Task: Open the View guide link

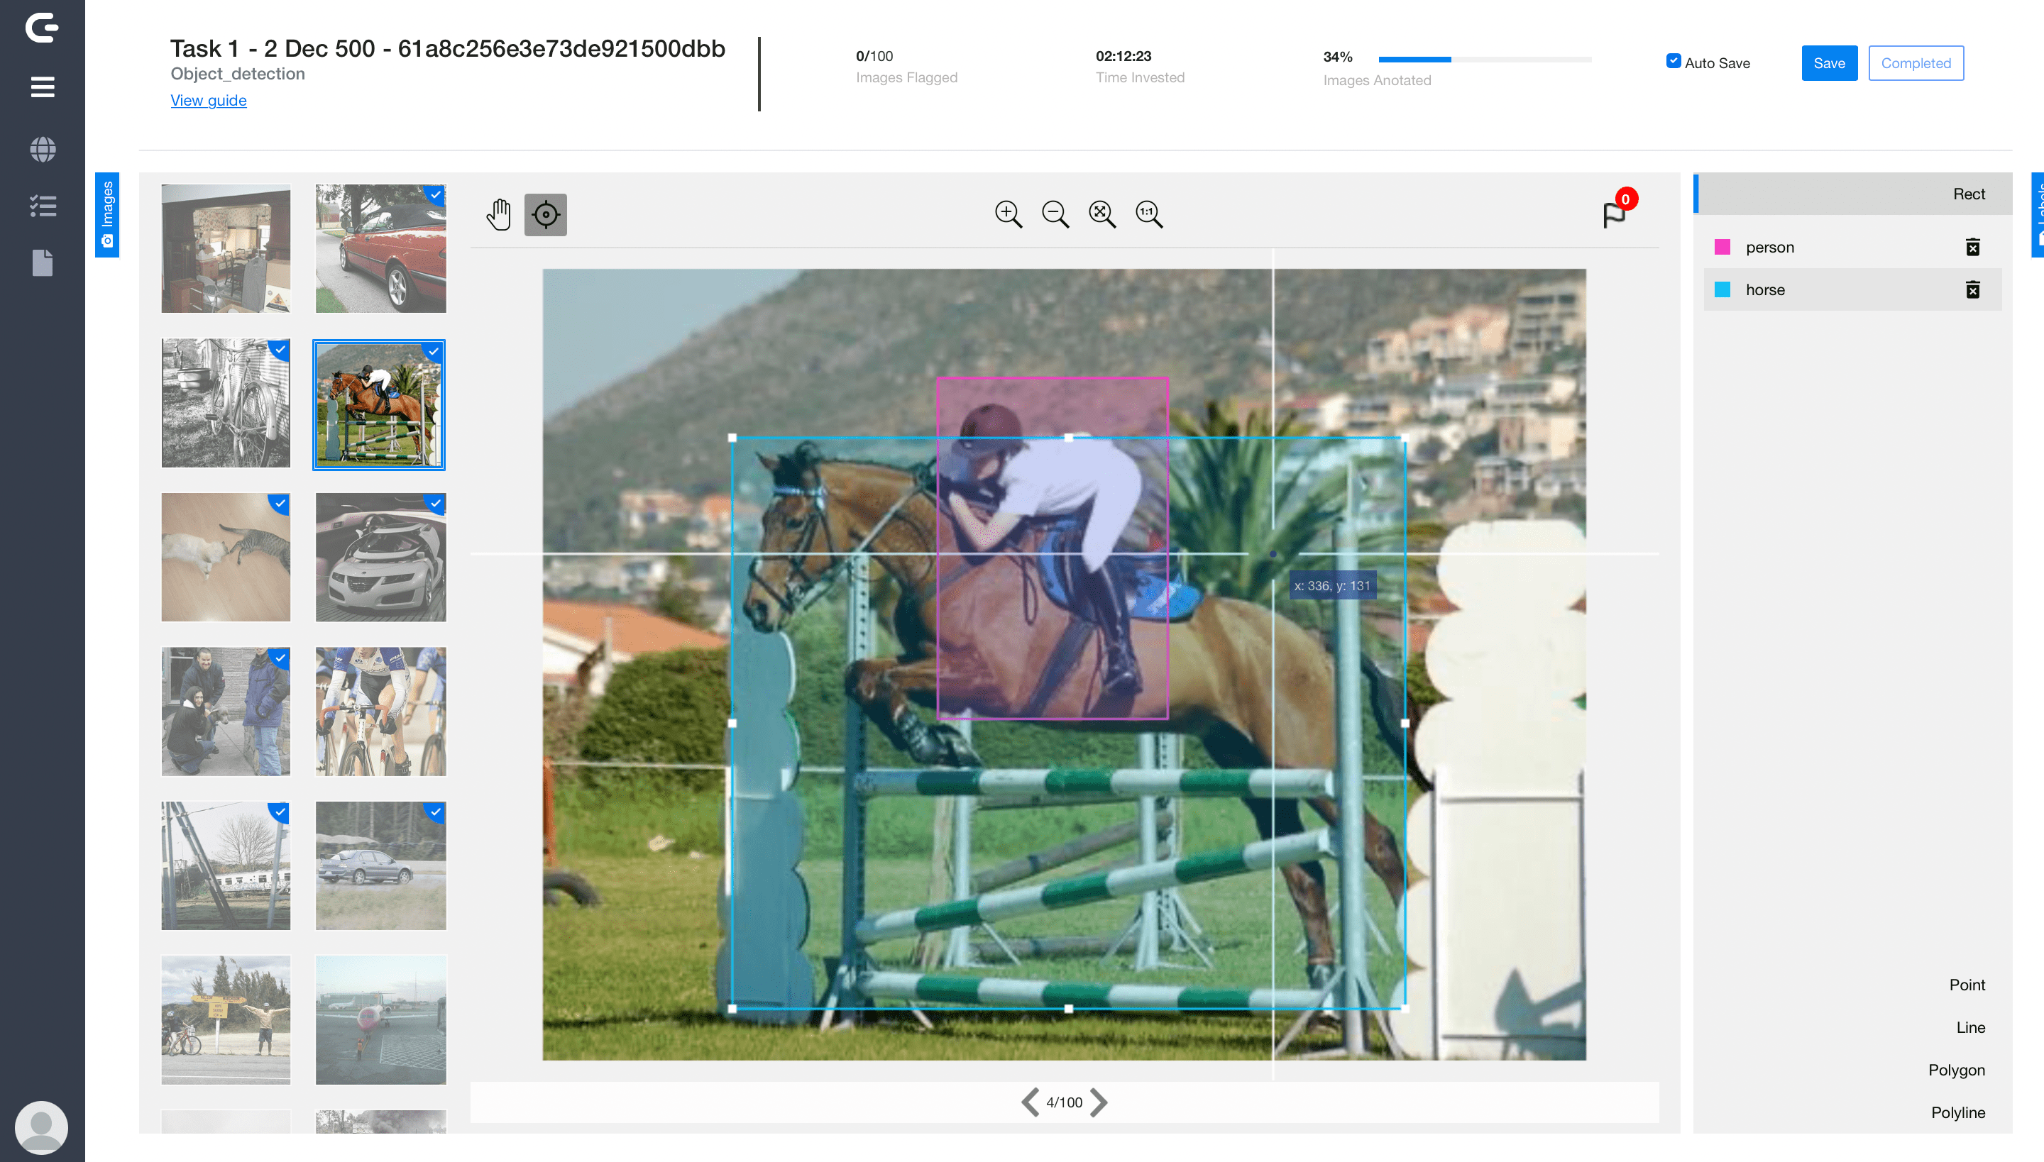Action: coord(209,101)
